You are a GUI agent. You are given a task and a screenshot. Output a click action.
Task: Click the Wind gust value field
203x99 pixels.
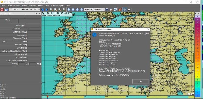coord(33,26)
